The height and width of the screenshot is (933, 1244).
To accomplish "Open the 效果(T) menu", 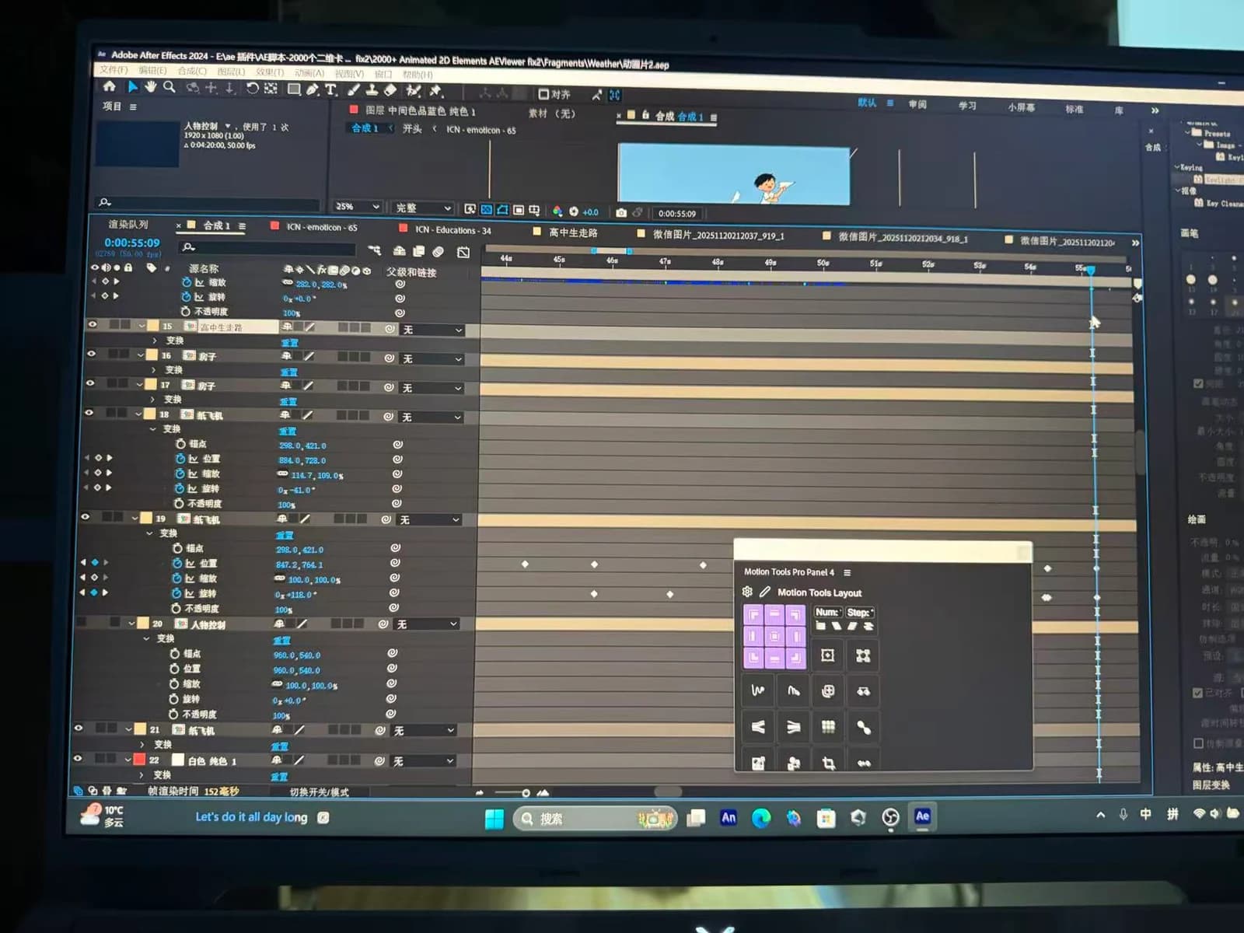I will 270,72.
